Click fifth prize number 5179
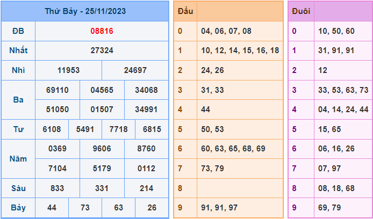This screenshot has width=373, height=219. (102, 169)
